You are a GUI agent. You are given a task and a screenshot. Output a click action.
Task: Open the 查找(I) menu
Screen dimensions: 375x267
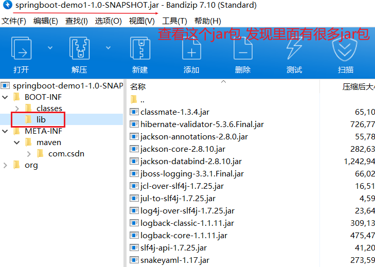77,21
